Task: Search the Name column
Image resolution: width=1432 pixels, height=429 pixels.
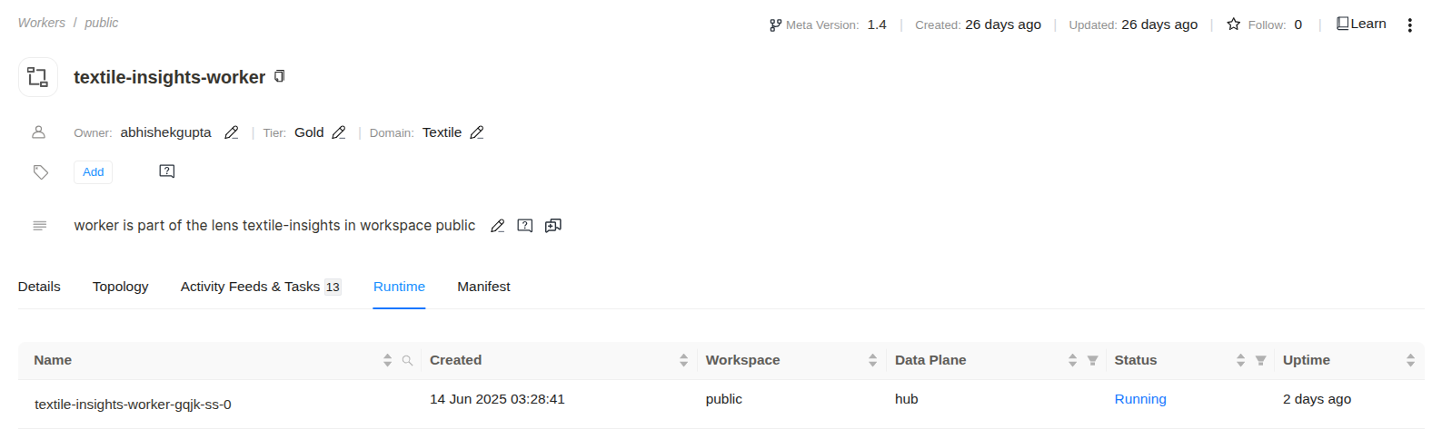Action: 407,360
